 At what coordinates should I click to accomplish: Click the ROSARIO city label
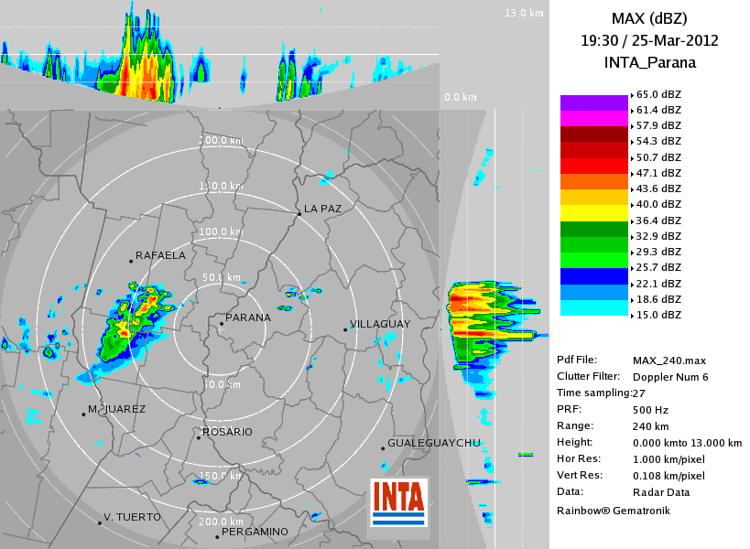[227, 432]
